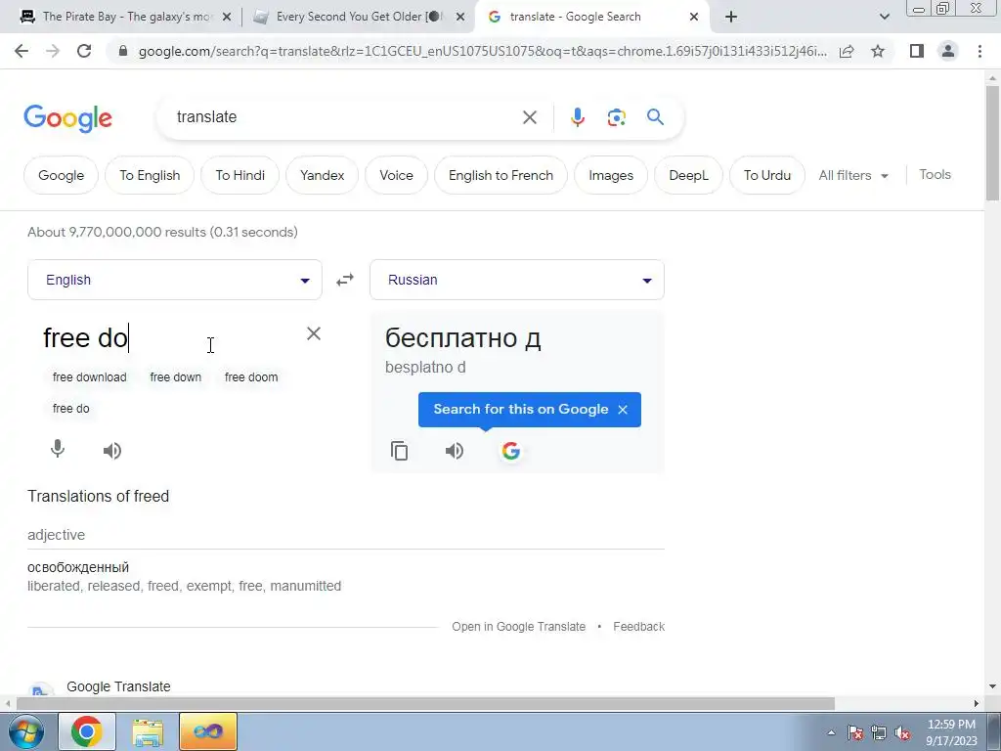The height and width of the screenshot is (751, 1001).
Task: Open the browser side panel
Action: pyautogui.click(x=917, y=51)
